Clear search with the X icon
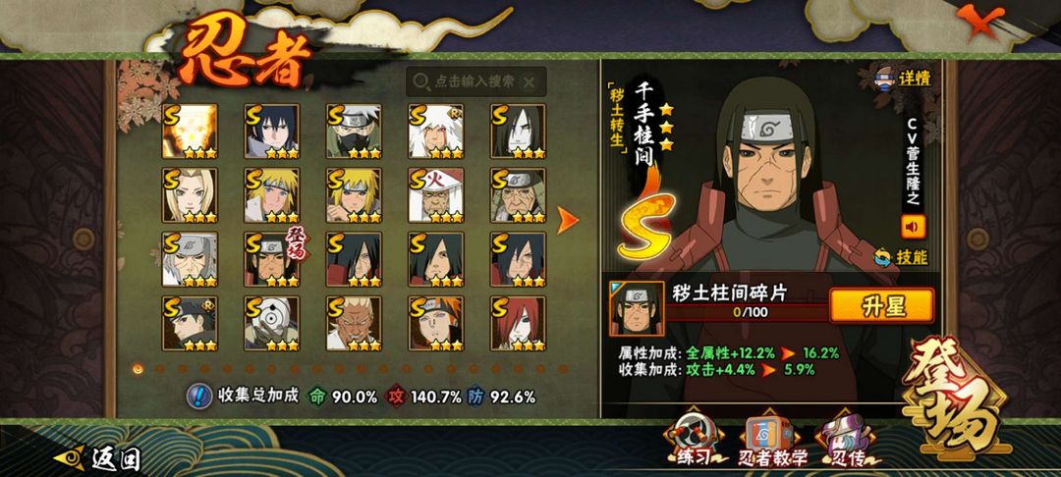The height and width of the screenshot is (477, 1061). 530,82
